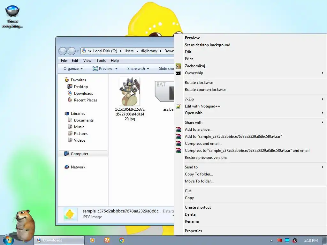Screen dimensions: 327x245
Task: Click the Music library icon
Action: pos(70,127)
